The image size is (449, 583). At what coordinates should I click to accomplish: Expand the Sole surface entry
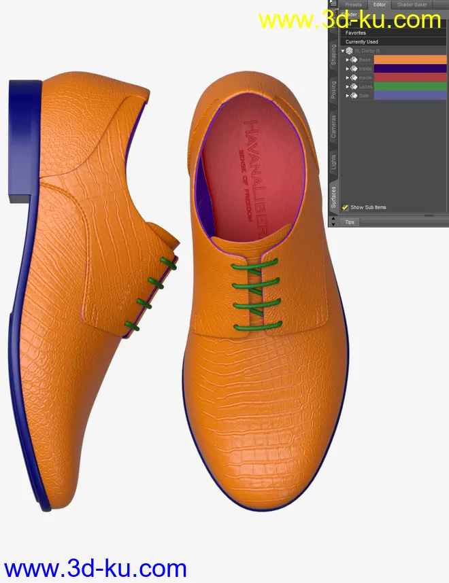point(348,95)
